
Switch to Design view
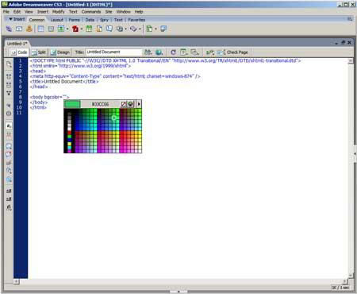tap(60, 52)
